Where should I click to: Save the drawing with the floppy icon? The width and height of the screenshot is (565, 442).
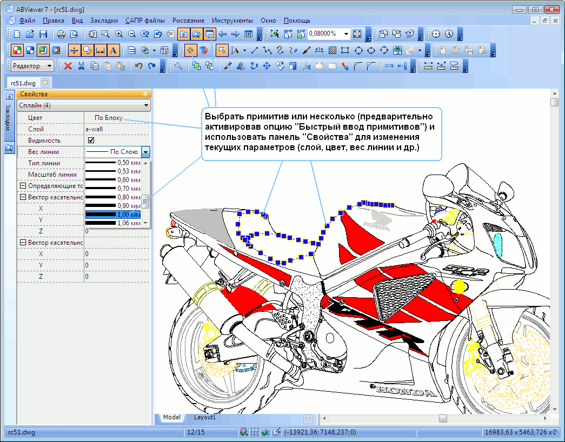(43, 34)
